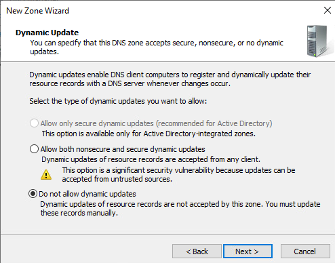
Task: Click the 'Active Directory-integrated zones' note
Action: click(149, 134)
